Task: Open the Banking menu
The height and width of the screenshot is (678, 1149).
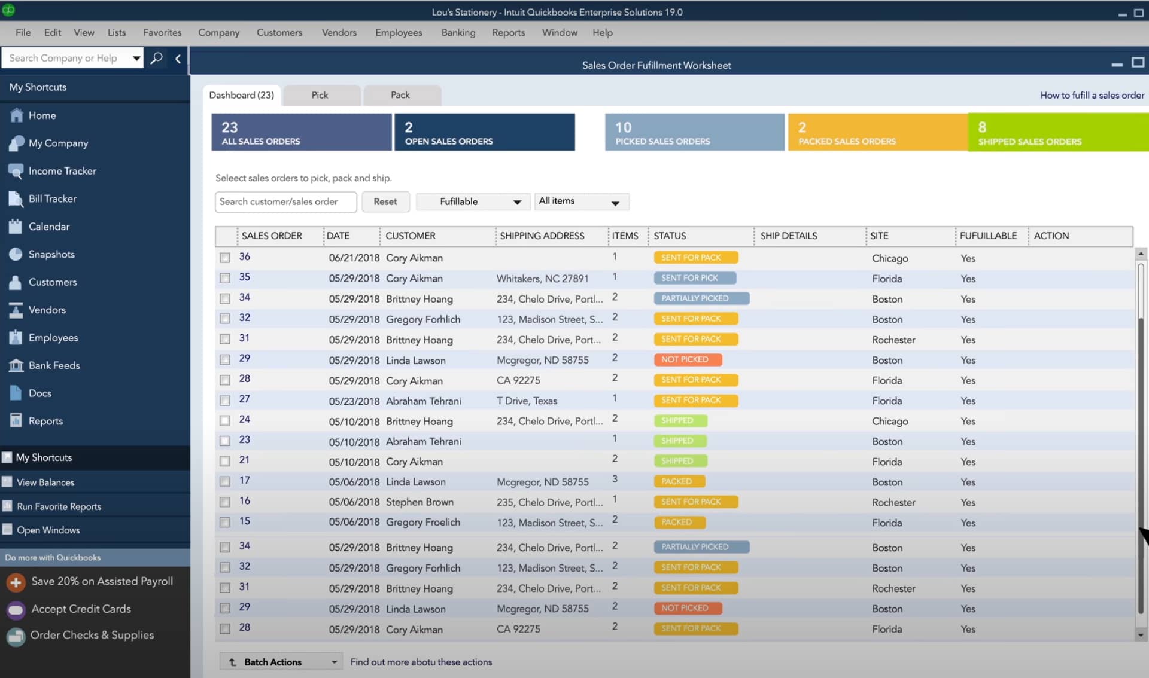Action: (458, 32)
